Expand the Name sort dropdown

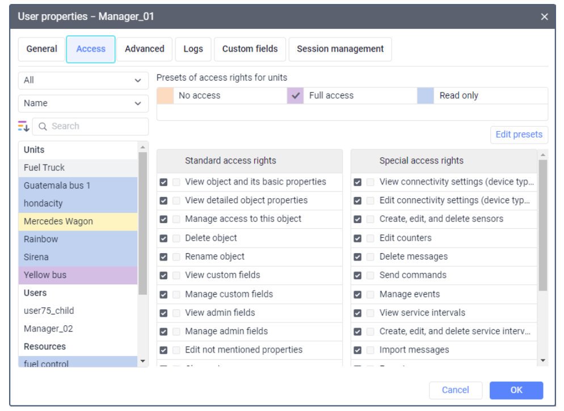(x=83, y=103)
